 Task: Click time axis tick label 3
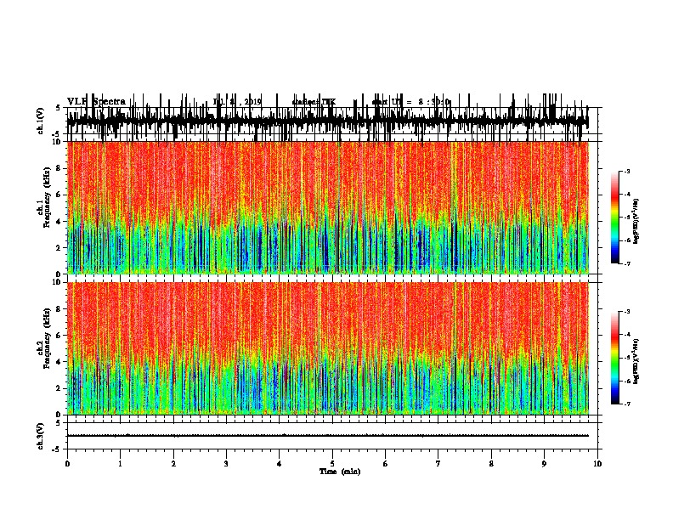[x=226, y=464]
